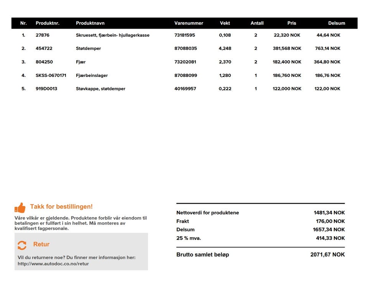Viewport: 368px width, 284px height.
Task: Select Varenummer 73181595
Action: pyautogui.click(x=185, y=35)
